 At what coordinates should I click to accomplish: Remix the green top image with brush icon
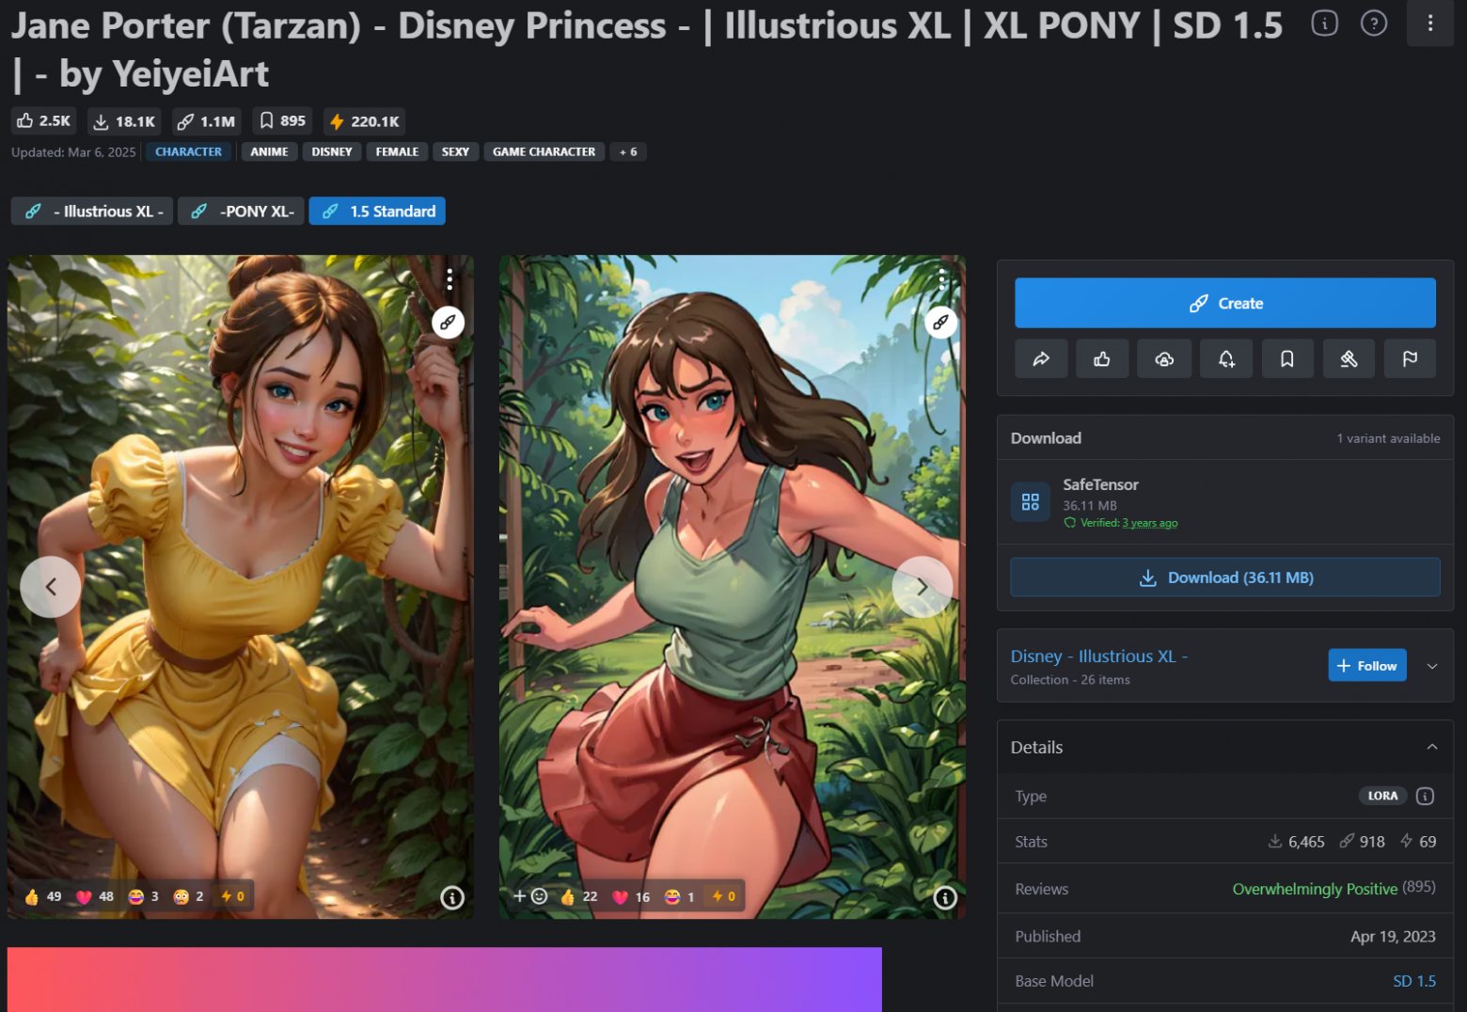click(x=940, y=323)
